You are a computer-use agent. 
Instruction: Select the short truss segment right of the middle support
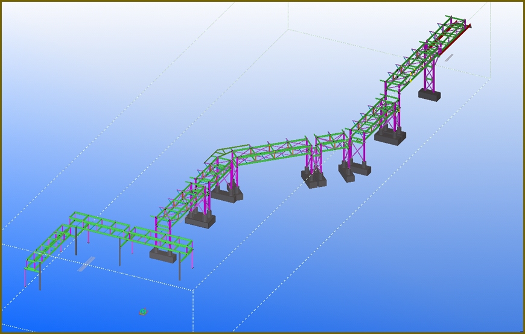coord(329,141)
